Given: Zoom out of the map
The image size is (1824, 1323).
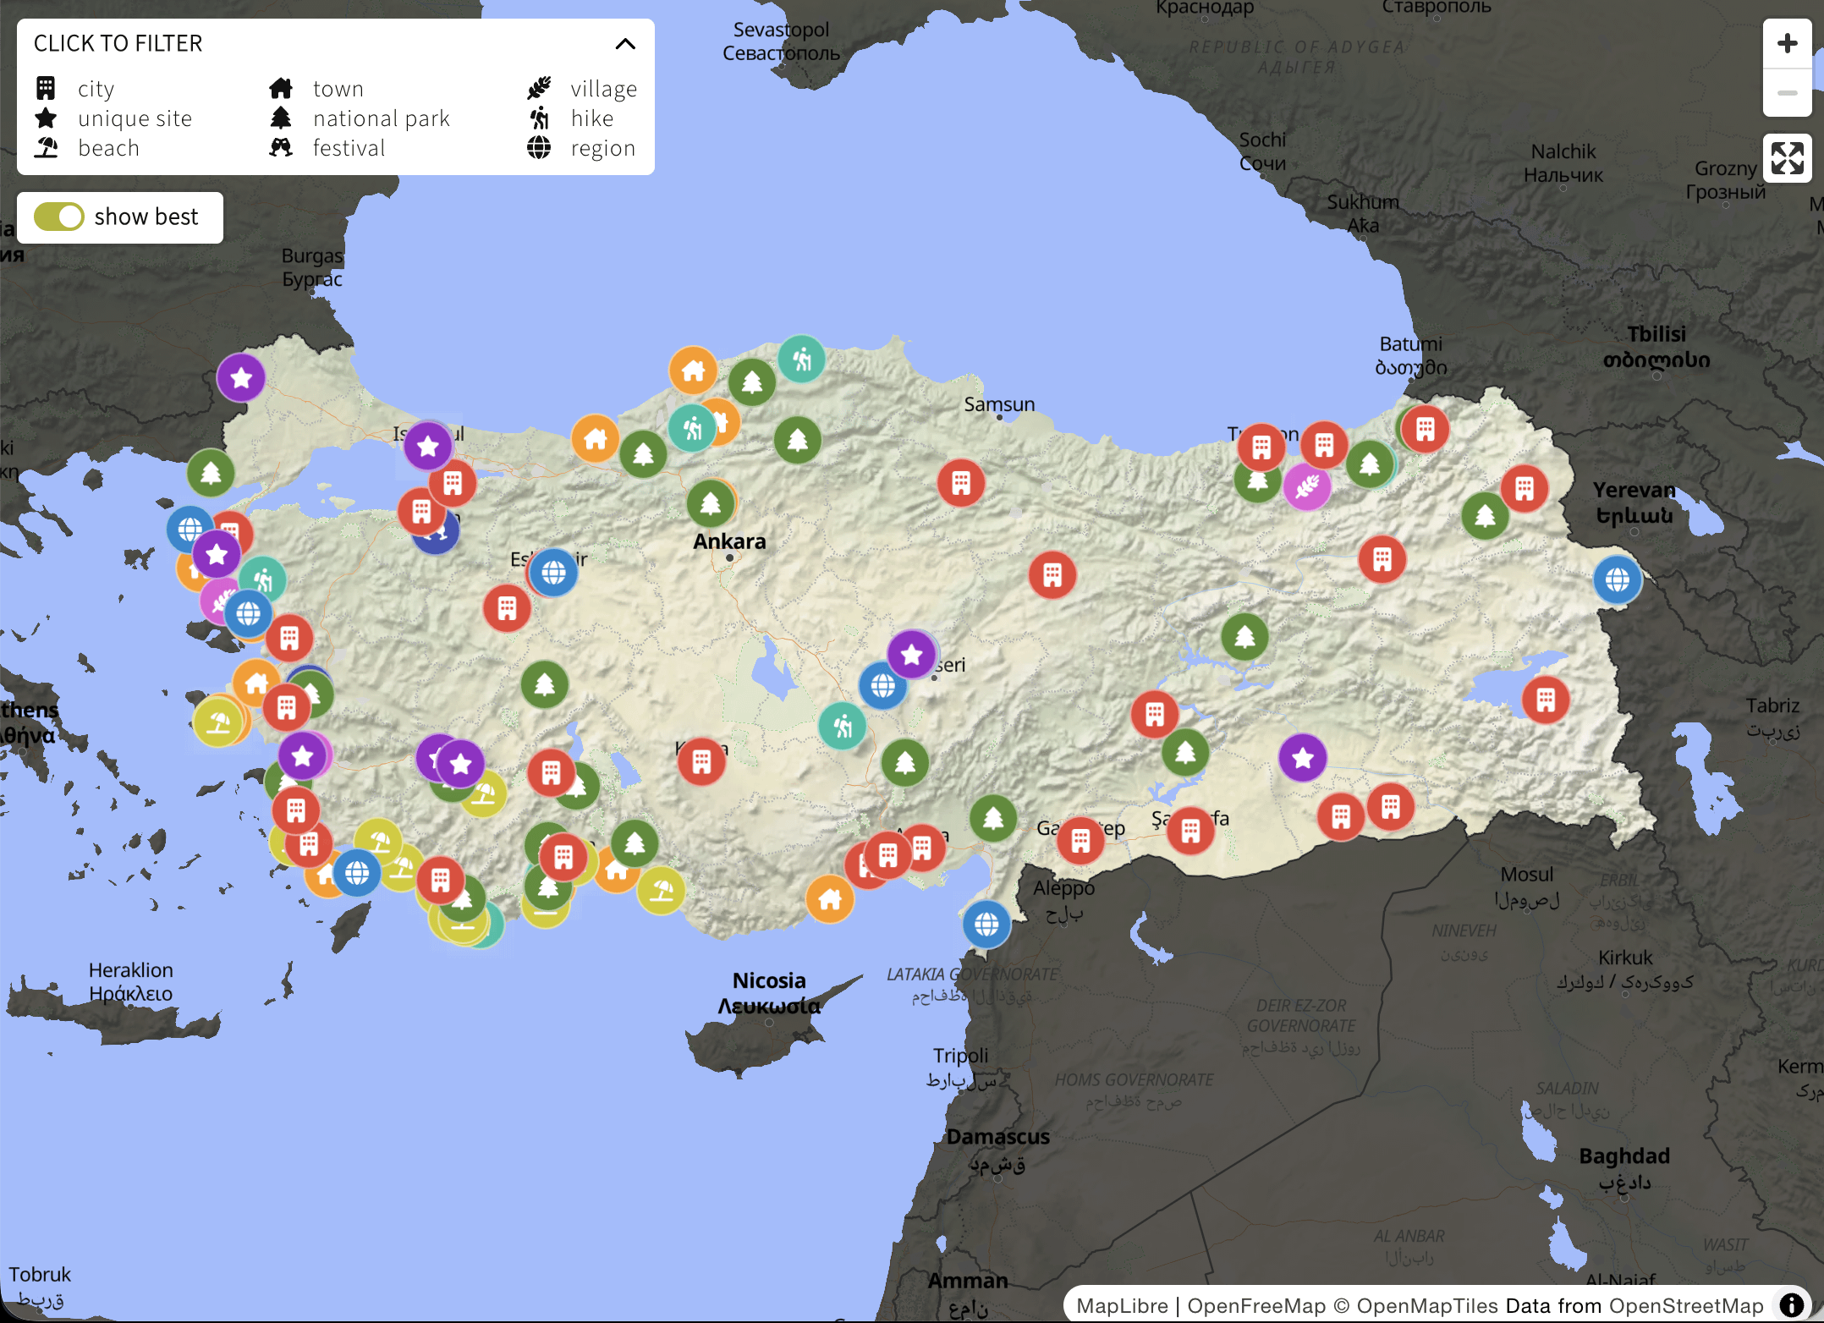Looking at the screenshot, I should coord(1787,92).
